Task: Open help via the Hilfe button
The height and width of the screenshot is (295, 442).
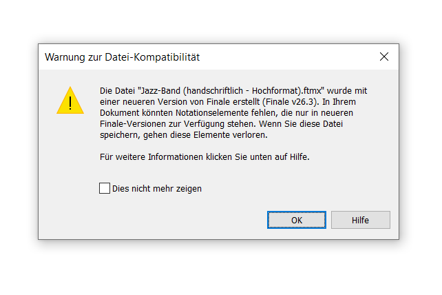Action: pyautogui.click(x=361, y=220)
